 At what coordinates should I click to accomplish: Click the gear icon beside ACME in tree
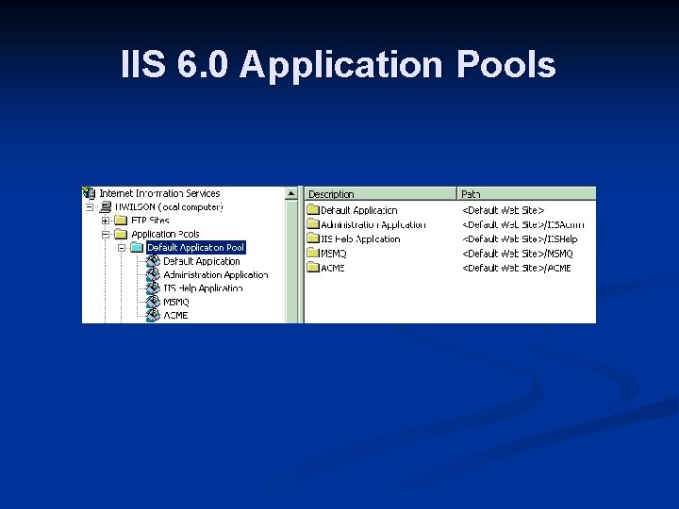[x=153, y=315]
